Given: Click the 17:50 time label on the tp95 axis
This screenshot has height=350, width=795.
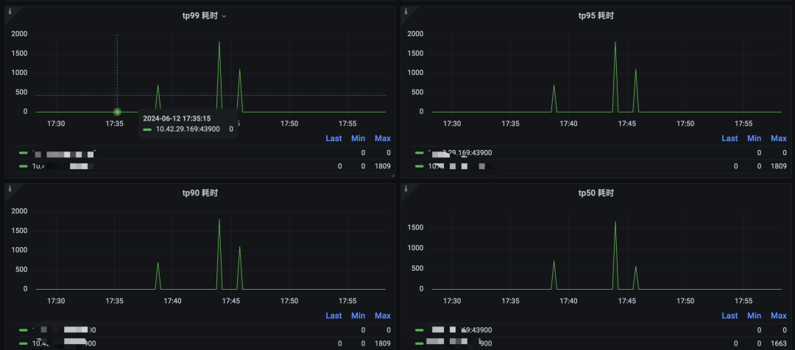Looking at the screenshot, I should [x=685, y=124].
